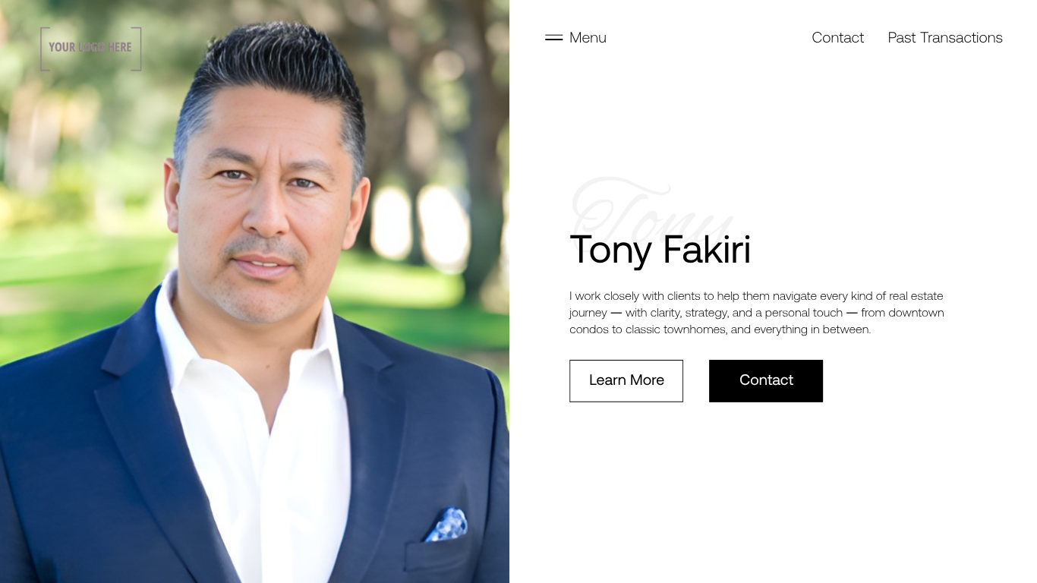Click the outlined Learn More button

click(626, 380)
